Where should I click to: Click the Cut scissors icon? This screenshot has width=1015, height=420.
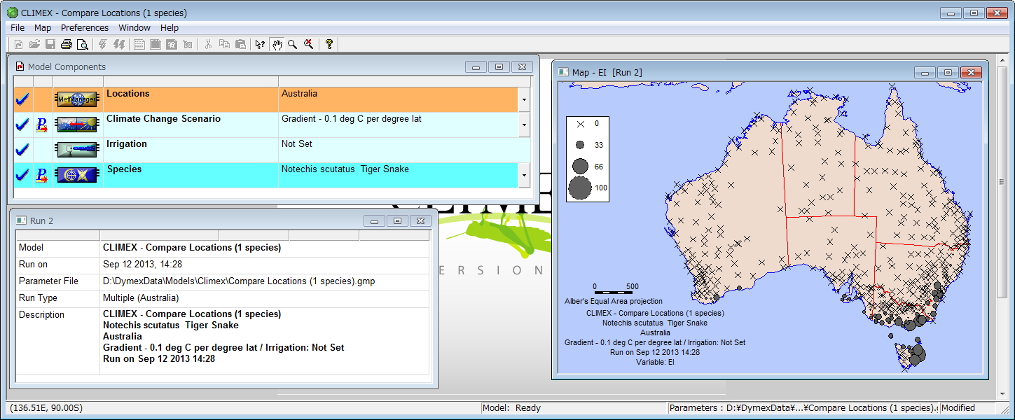point(208,44)
